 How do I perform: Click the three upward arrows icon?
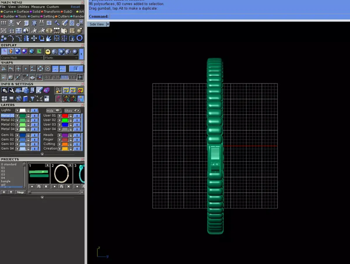tap(3, 23)
